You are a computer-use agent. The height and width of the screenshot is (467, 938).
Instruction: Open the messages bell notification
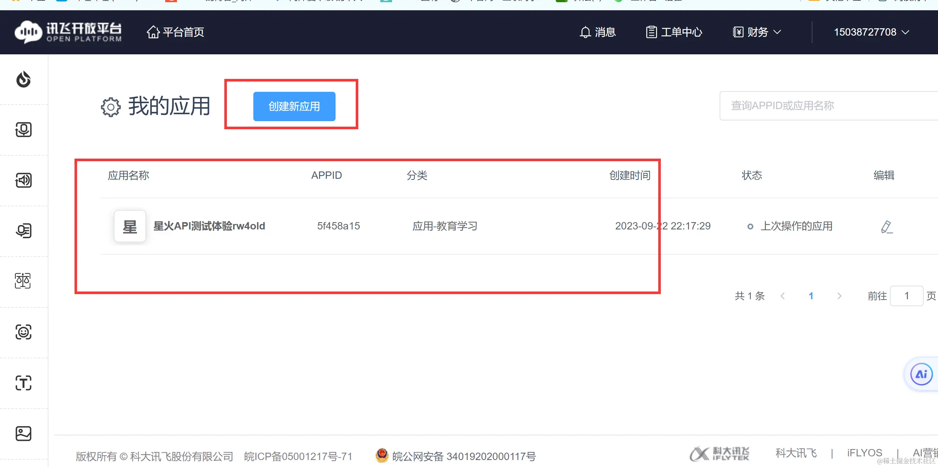[x=597, y=32]
